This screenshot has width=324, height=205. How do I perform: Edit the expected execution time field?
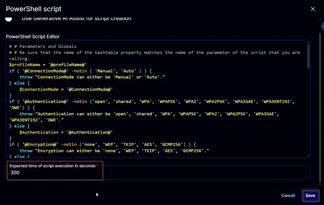coord(158,173)
